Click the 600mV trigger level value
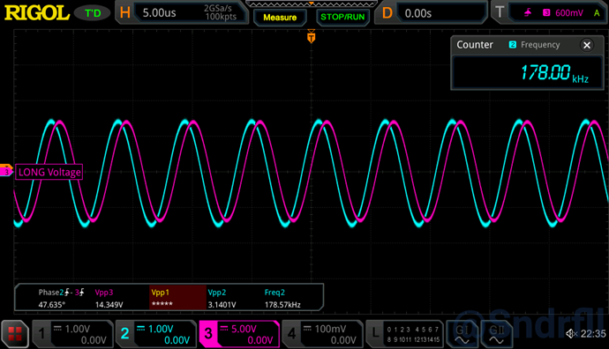Viewport: 609px width, 349px height. (x=569, y=13)
